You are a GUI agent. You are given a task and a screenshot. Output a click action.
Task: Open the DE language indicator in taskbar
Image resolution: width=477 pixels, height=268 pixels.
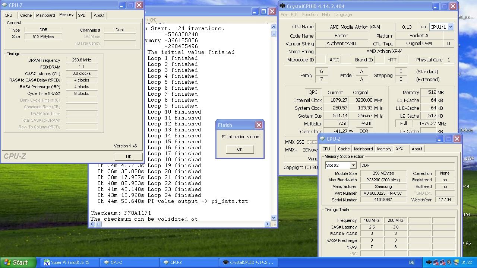point(412,262)
